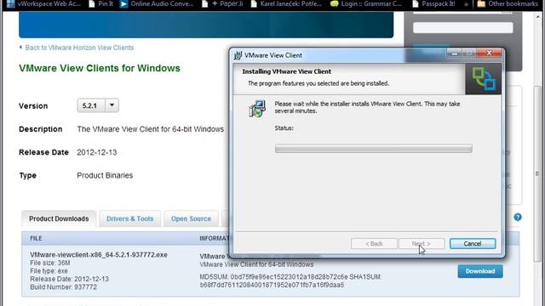Click the Installing VMware View Client heading
The height and width of the screenshot is (306, 545).
[x=287, y=71]
